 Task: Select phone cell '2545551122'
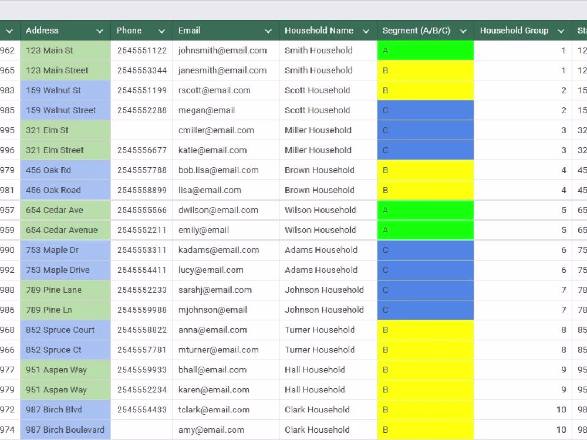pyautogui.click(x=142, y=50)
